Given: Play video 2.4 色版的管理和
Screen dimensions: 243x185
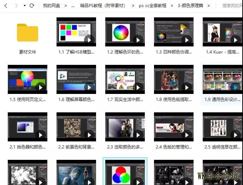Looking at the screenshot, I should click(187, 135).
